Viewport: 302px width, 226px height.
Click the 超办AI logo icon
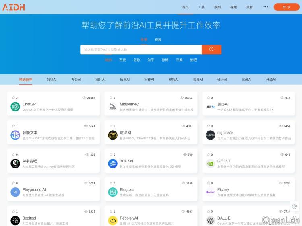pyautogui.click(x=210, y=107)
